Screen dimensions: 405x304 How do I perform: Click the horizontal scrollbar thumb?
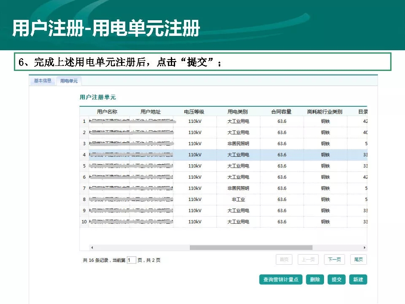pyautogui.click(x=251, y=248)
